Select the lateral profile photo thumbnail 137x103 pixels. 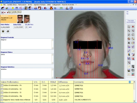(27, 19)
